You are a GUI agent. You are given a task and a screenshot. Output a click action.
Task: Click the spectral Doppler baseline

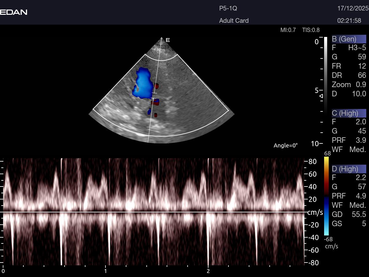click(154, 212)
